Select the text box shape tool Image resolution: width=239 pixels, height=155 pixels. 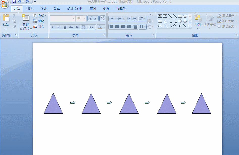click(x=160, y=16)
